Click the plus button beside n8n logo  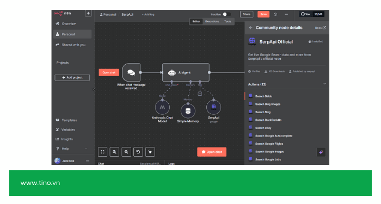click(x=88, y=14)
